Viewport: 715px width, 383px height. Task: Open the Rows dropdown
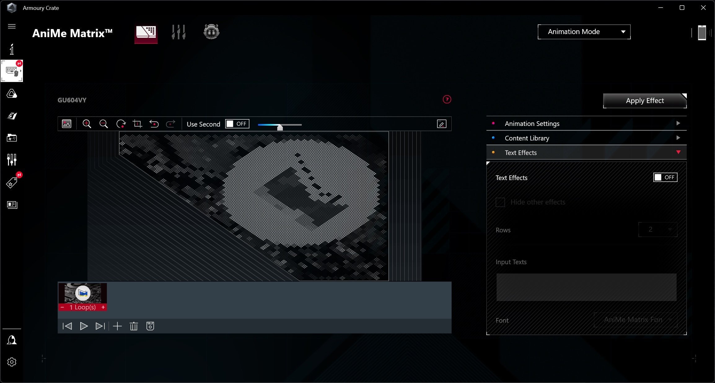pos(658,230)
